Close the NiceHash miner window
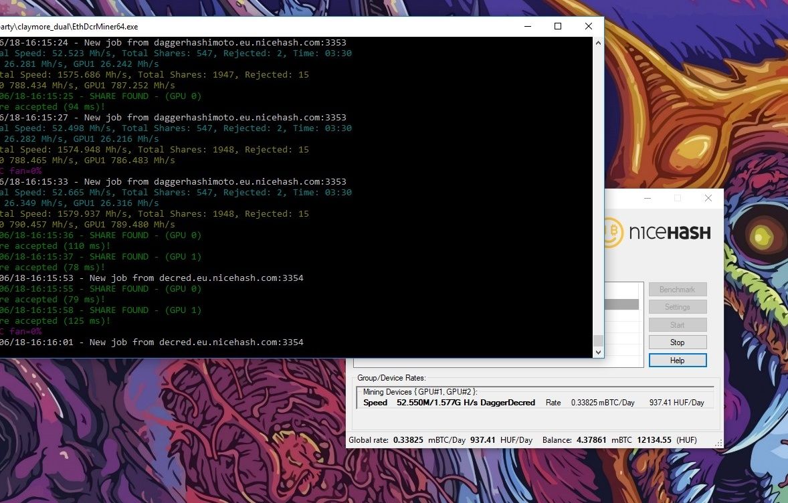This screenshot has height=503, width=788. pyautogui.click(x=708, y=198)
